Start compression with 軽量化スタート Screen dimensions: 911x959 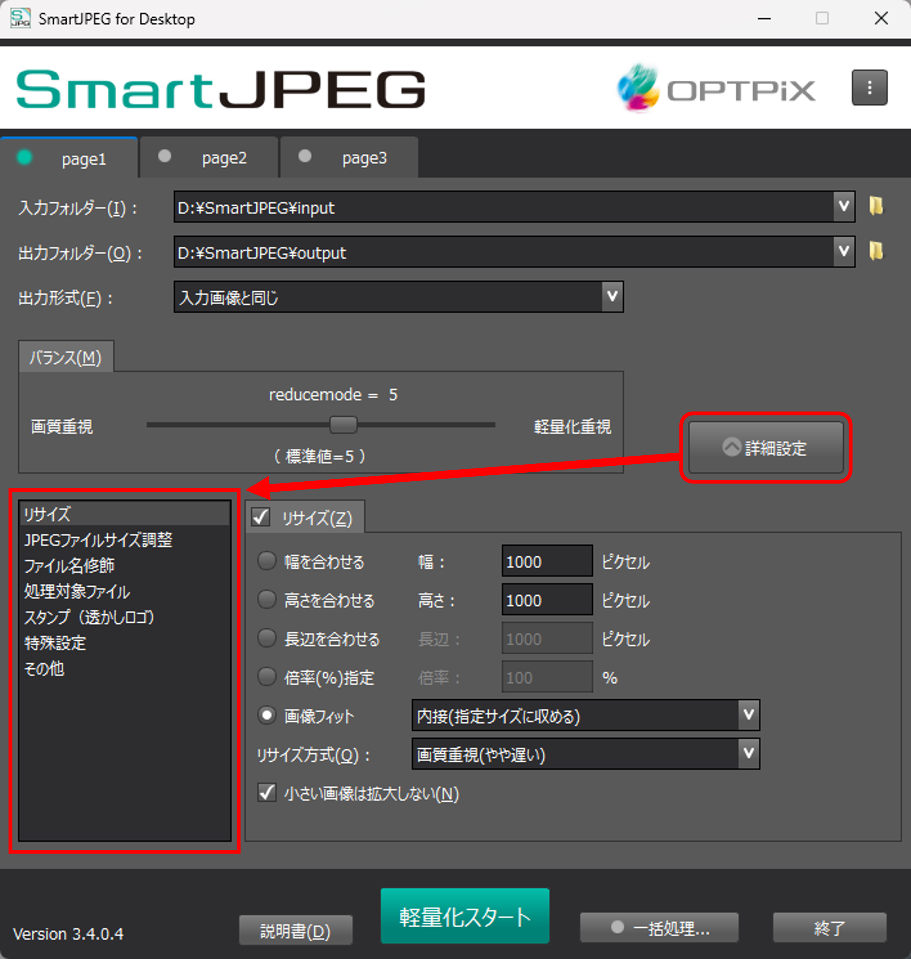pyautogui.click(x=465, y=916)
